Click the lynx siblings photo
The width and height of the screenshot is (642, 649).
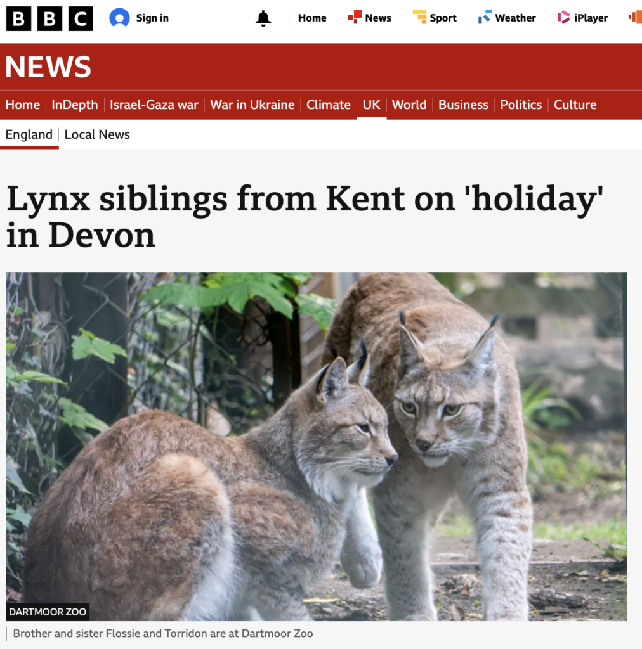coord(316,446)
